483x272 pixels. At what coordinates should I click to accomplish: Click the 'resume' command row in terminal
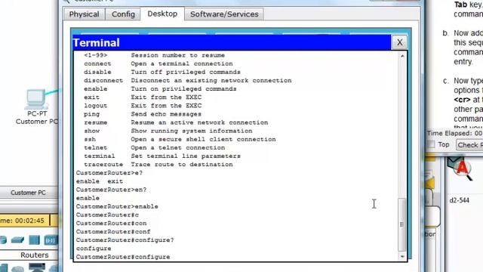point(176,122)
